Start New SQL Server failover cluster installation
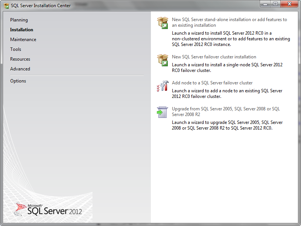The height and width of the screenshot is (226, 301). (x=214, y=57)
